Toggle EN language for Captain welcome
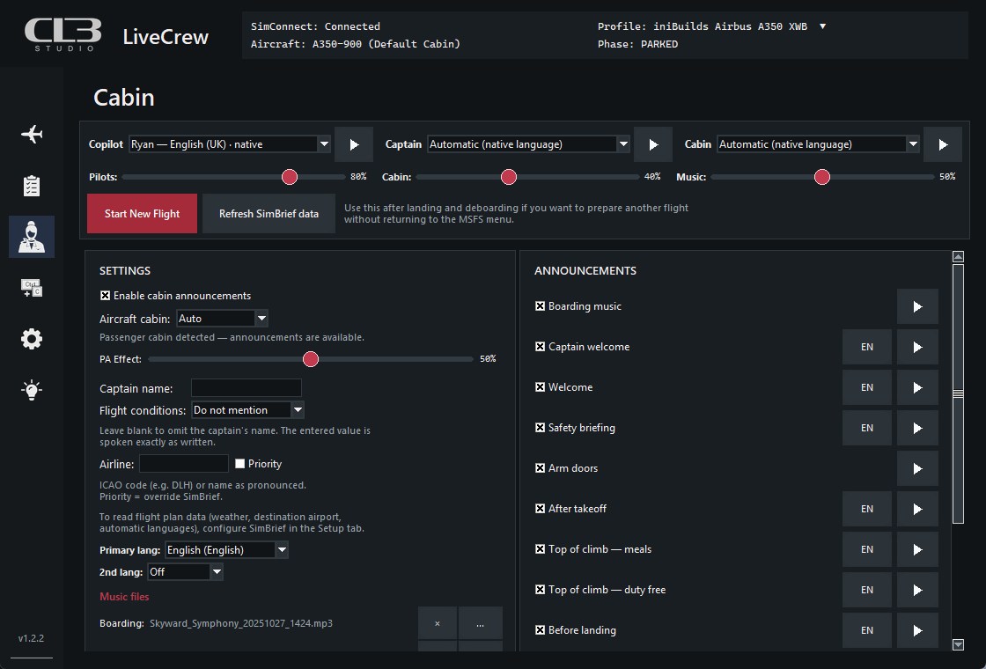This screenshot has width=986, height=669. coord(867,347)
